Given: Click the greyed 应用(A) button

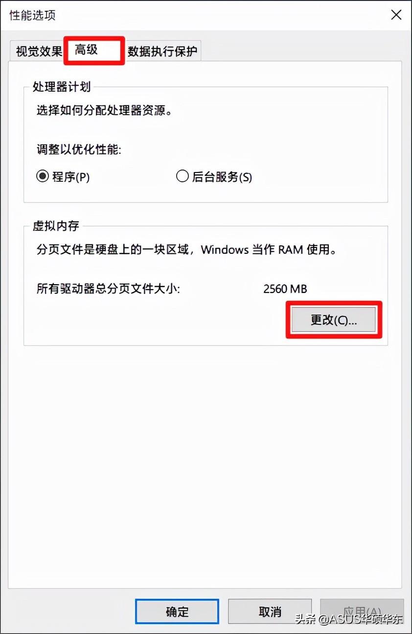Looking at the screenshot, I should click(362, 611).
